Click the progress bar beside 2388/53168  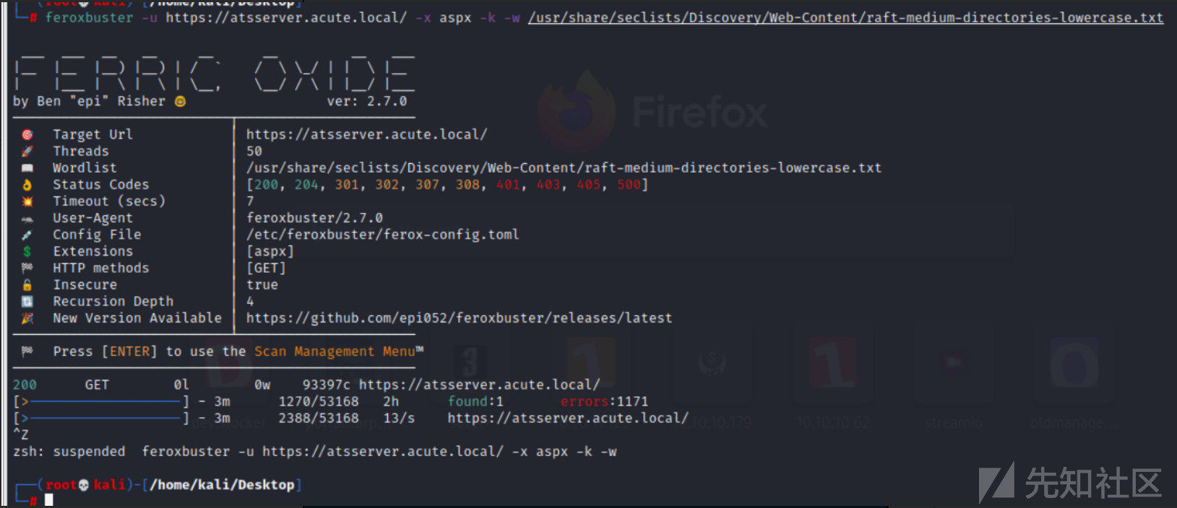(x=101, y=419)
